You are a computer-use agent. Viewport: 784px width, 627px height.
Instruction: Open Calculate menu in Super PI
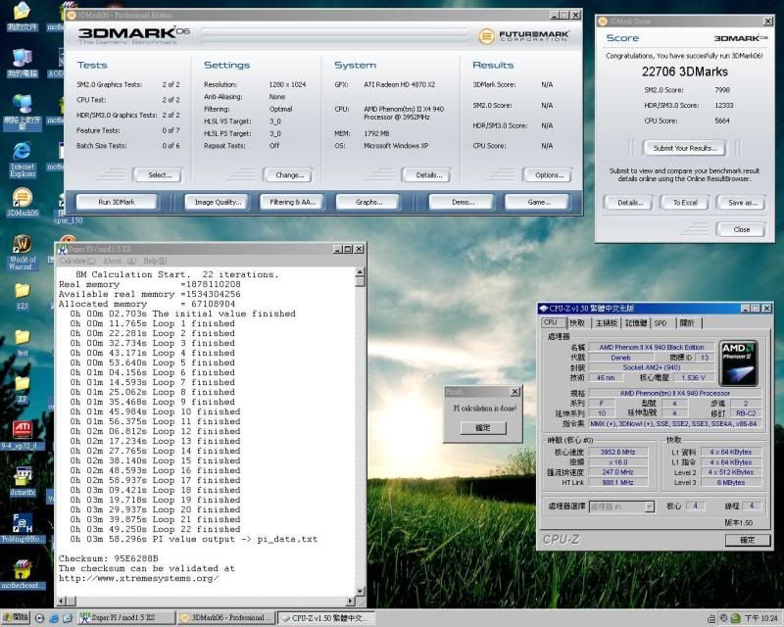click(77, 261)
